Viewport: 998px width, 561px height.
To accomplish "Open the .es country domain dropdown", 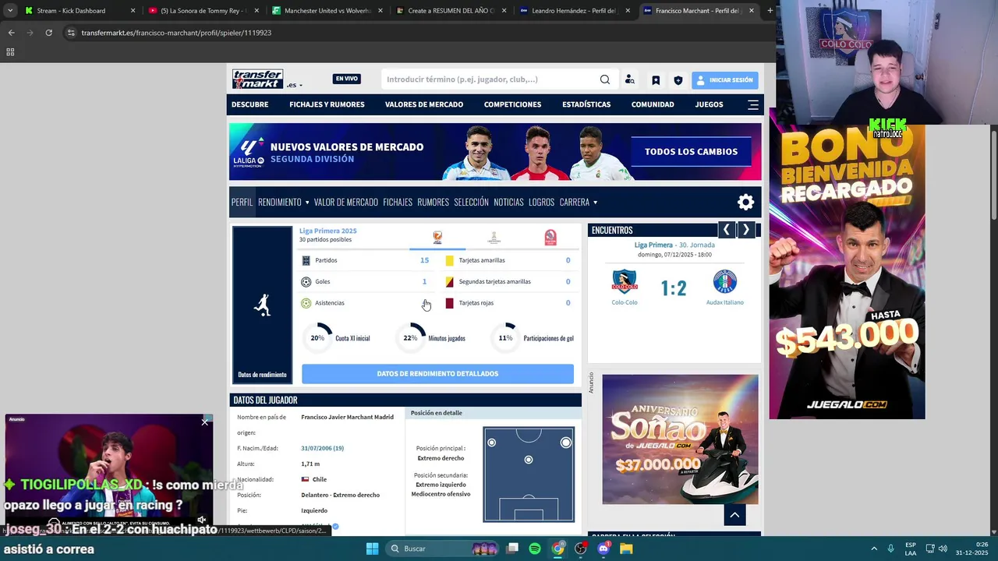I will click(x=294, y=85).
